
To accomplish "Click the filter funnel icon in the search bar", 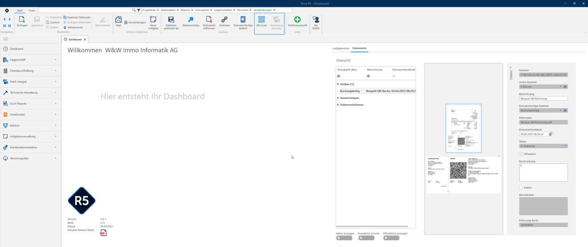I will click(x=139, y=9).
